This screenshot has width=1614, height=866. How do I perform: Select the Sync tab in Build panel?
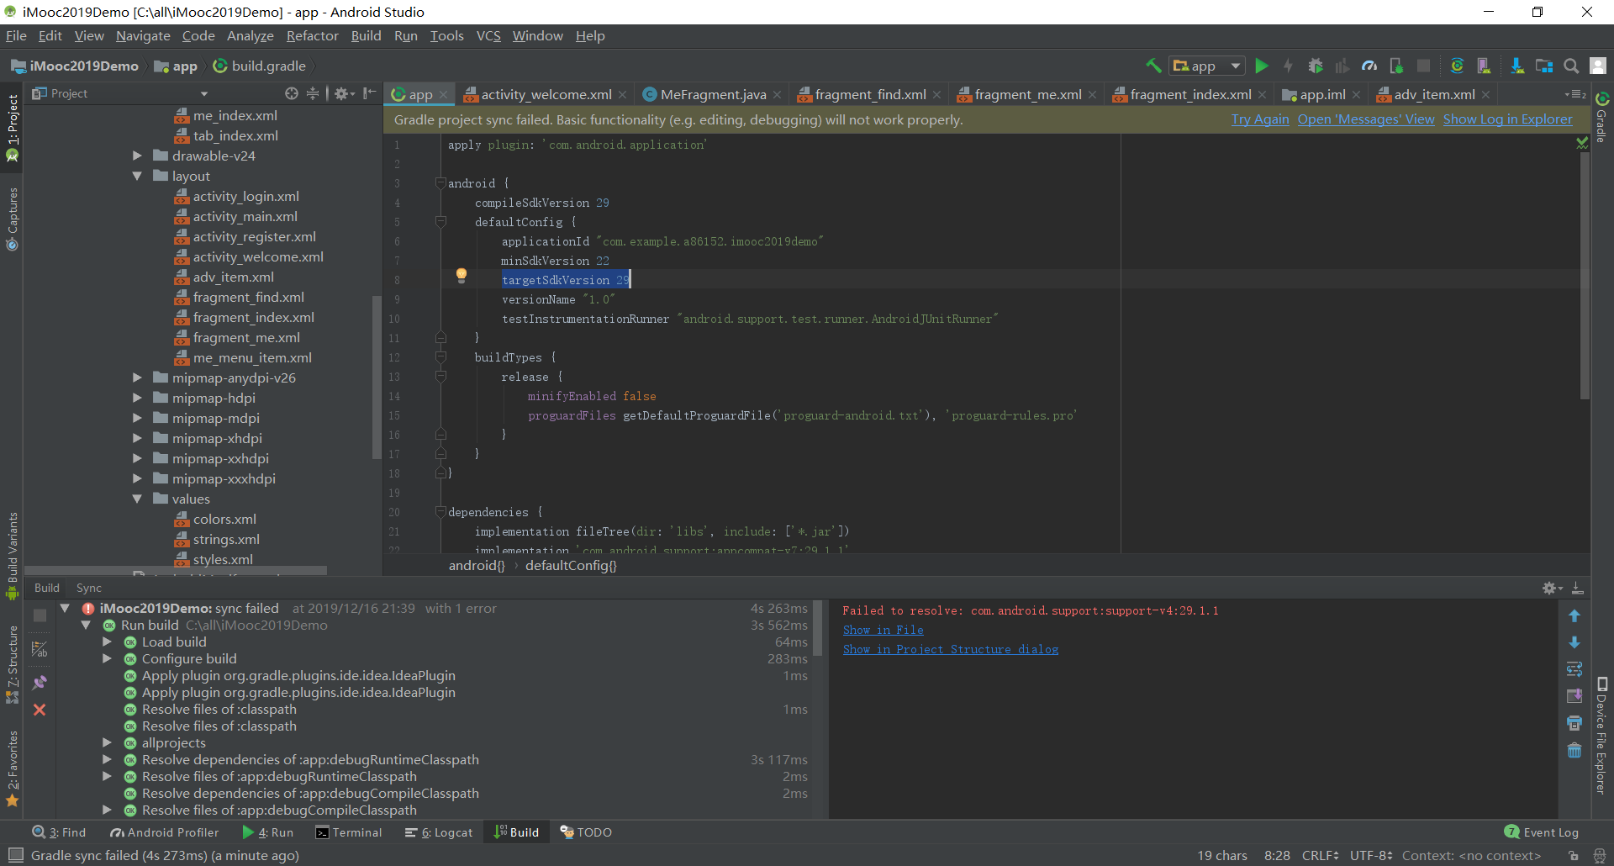88,588
